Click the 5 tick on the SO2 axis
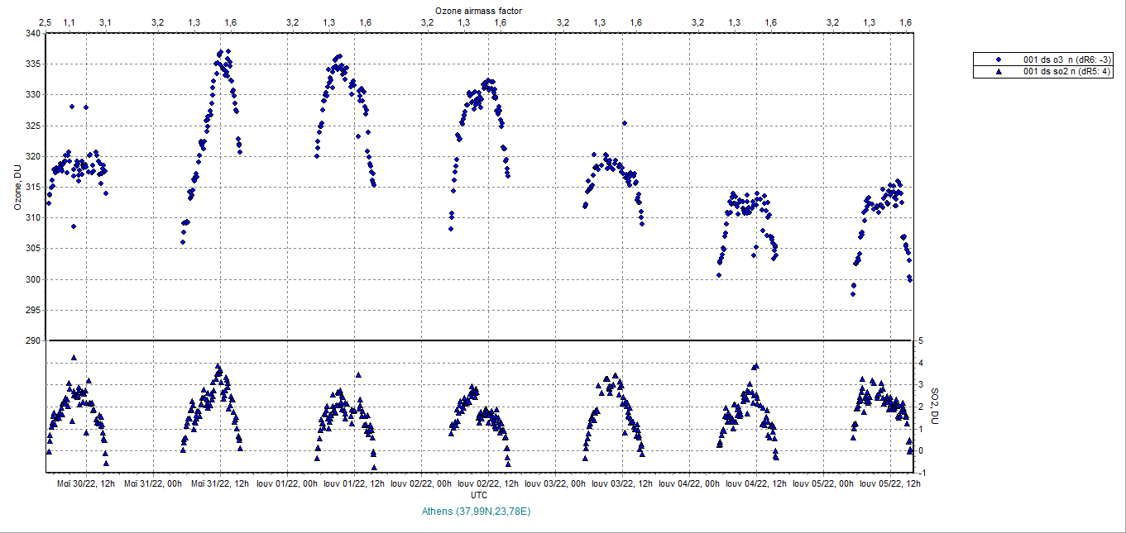This screenshot has height=533, width=1126. (920, 340)
